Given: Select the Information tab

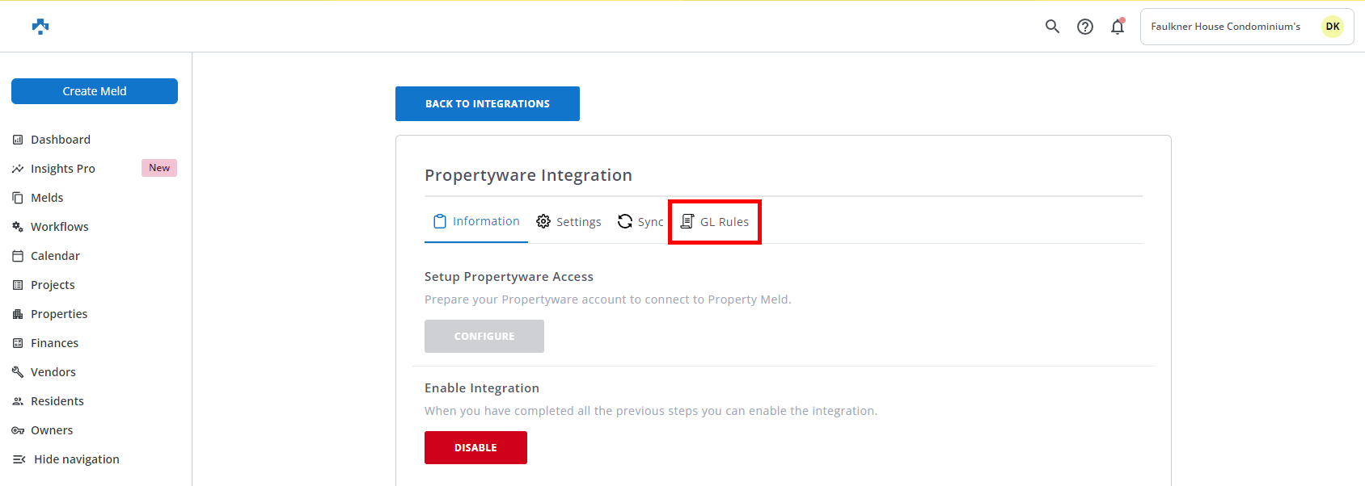Looking at the screenshot, I should 476,221.
